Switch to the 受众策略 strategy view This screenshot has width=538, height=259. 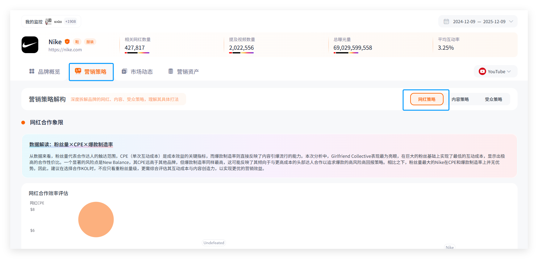pos(493,99)
